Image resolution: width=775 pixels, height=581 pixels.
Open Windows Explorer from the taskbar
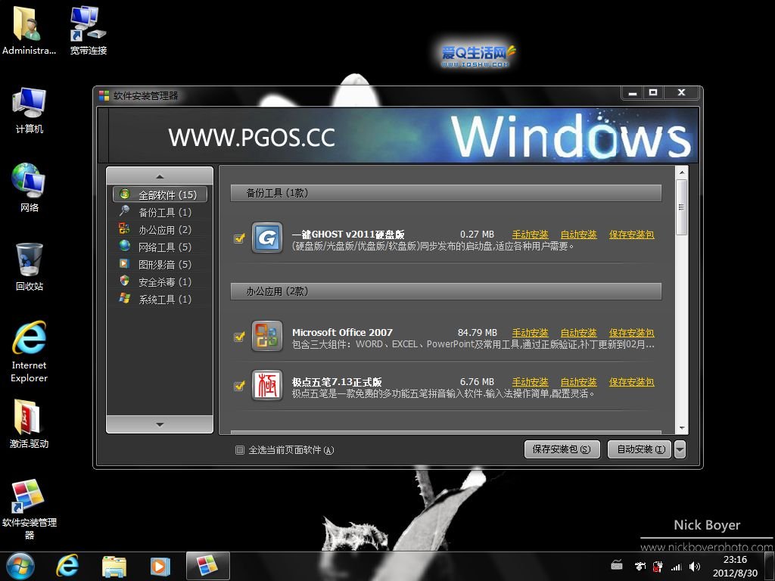pos(114,566)
